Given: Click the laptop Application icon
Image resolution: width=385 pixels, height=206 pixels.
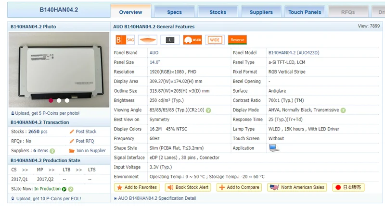Looking at the screenshot, I should (274, 148).
